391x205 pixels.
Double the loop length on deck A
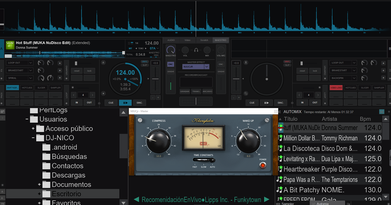tap(92, 95)
